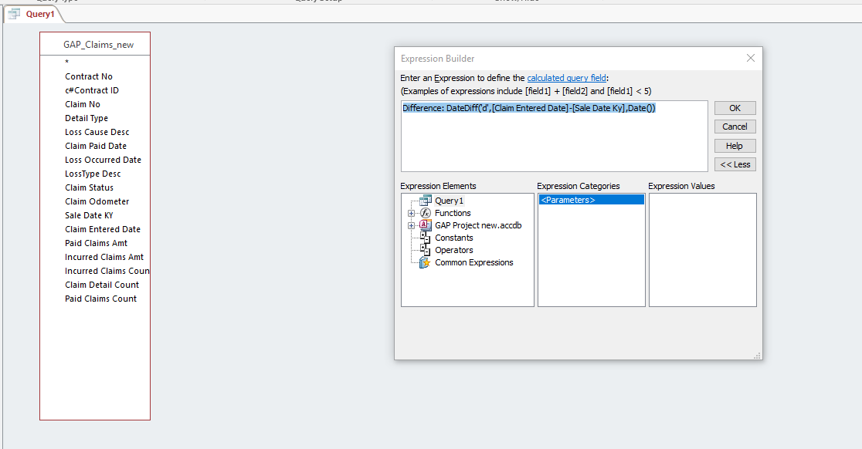Click the Common Expressions book icon

[x=423, y=262]
